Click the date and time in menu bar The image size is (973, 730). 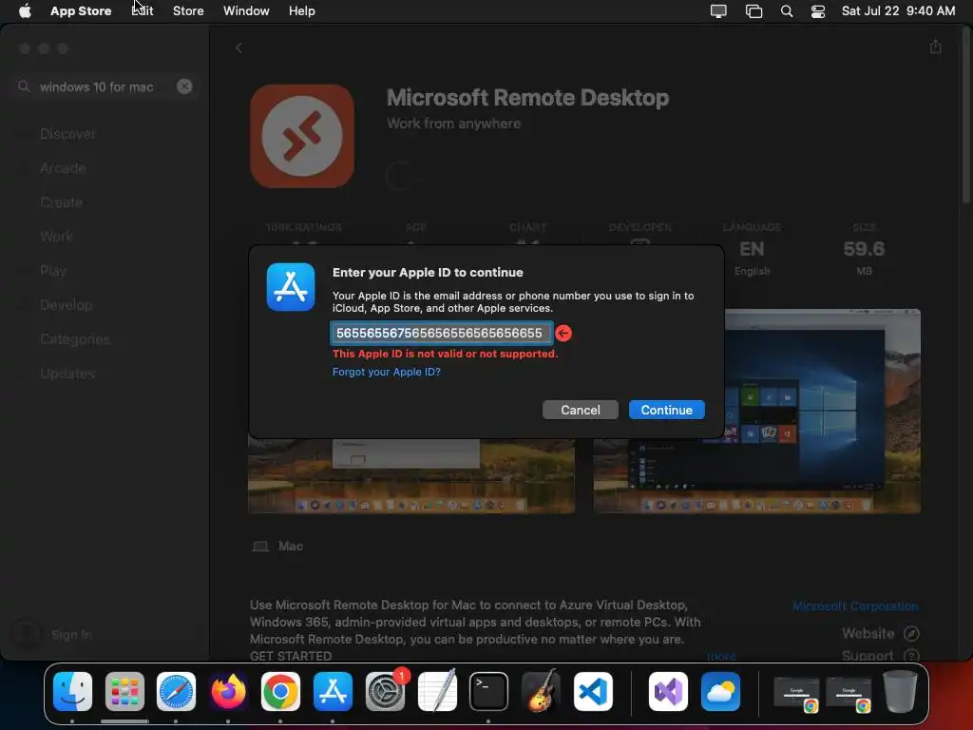(898, 10)
